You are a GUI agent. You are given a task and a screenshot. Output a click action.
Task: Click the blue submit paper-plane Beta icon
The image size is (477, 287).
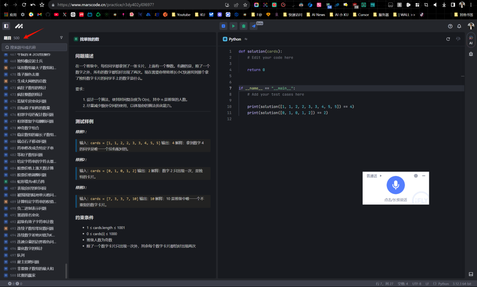pos(254,26)
